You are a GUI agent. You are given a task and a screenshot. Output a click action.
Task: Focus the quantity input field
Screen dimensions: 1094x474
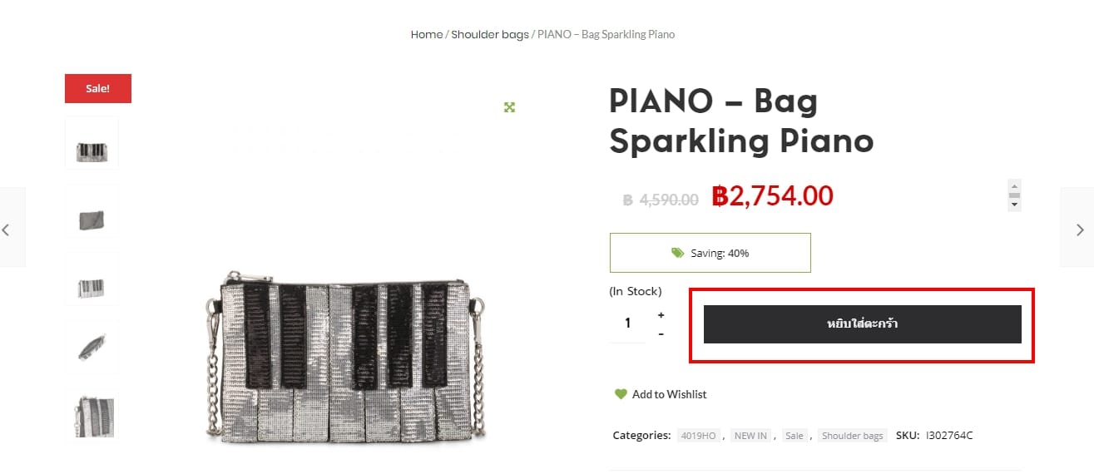pyautogui.click(x=627, y=323)
